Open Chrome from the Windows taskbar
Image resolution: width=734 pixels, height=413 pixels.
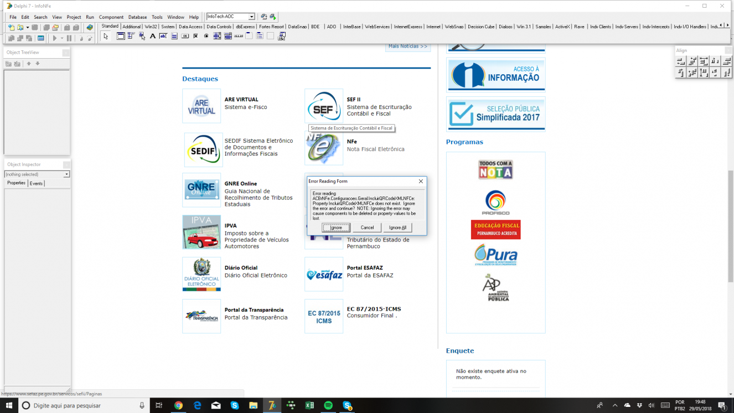tap(178, 405)
